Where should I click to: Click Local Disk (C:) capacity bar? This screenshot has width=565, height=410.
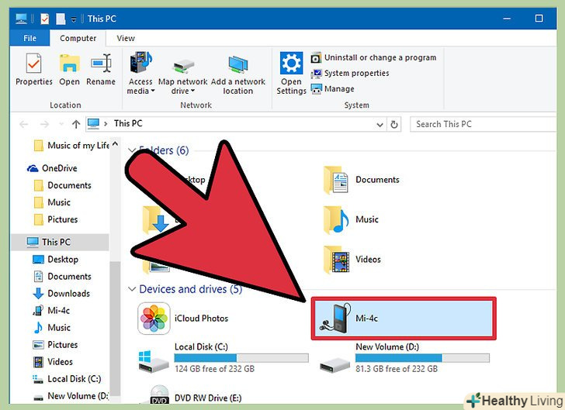[x=241, y=358]
